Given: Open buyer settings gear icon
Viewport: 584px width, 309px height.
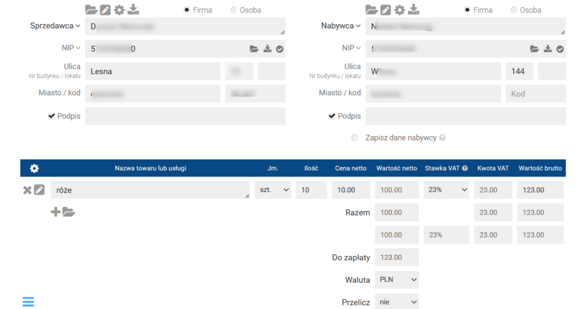Looking at the screenshot, I should 400,10.
